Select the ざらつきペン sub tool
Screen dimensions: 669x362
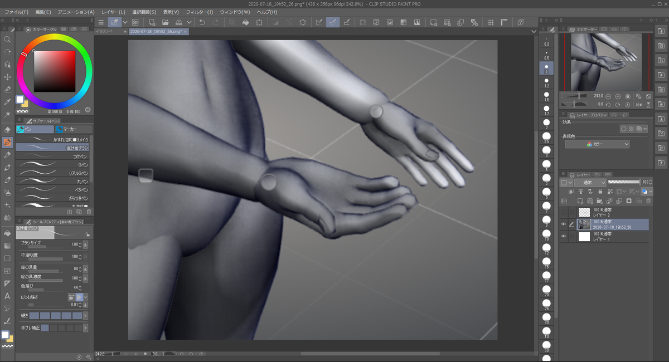[x=52, y=198]
